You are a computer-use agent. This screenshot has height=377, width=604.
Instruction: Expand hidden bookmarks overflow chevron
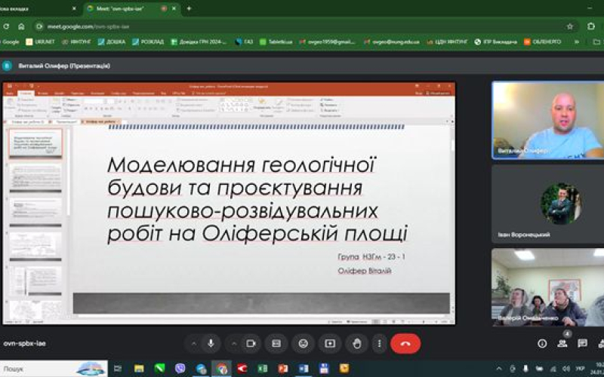point(577,42)
